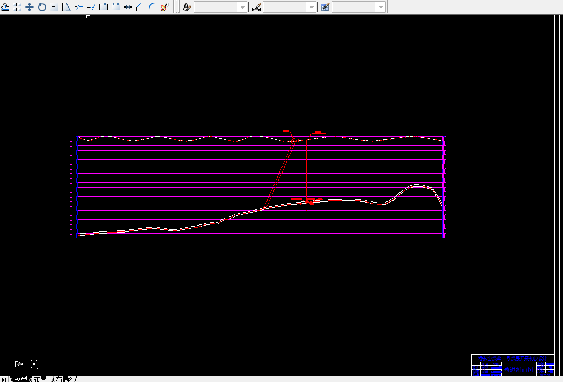The height and width of the screenshot is (382, 563).
Task: Select the Join tool
Action: pos(128,7)
